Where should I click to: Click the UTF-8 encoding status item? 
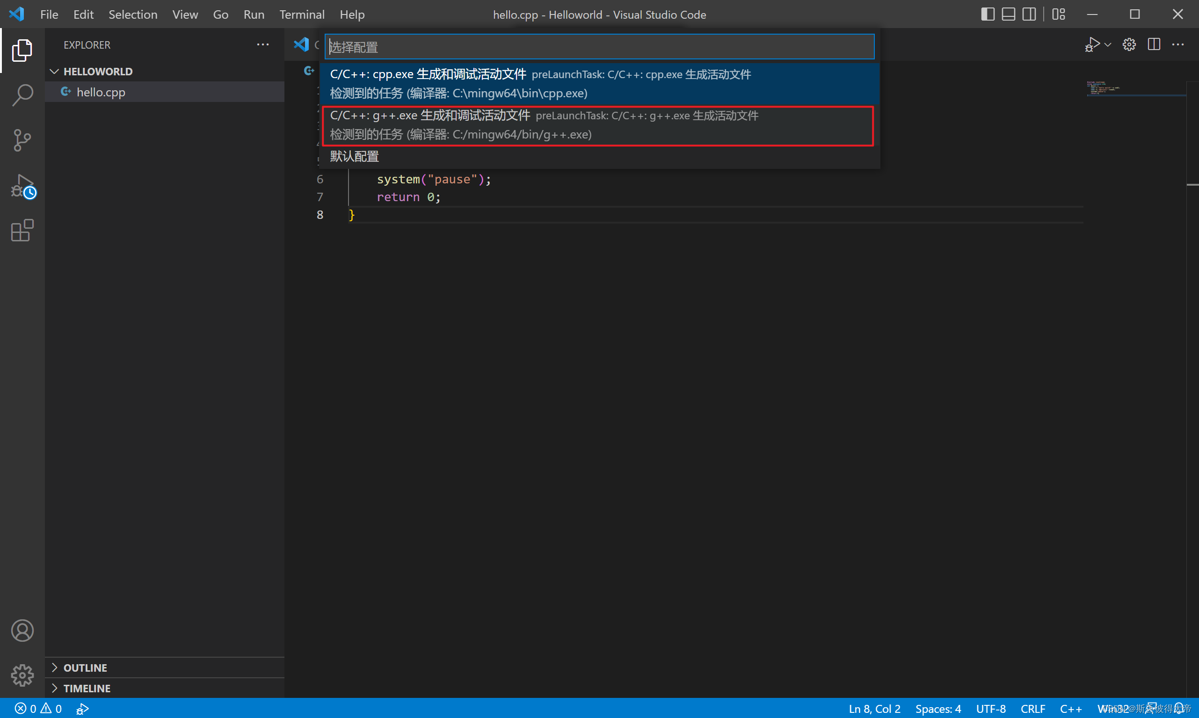(x=990, y=708)
